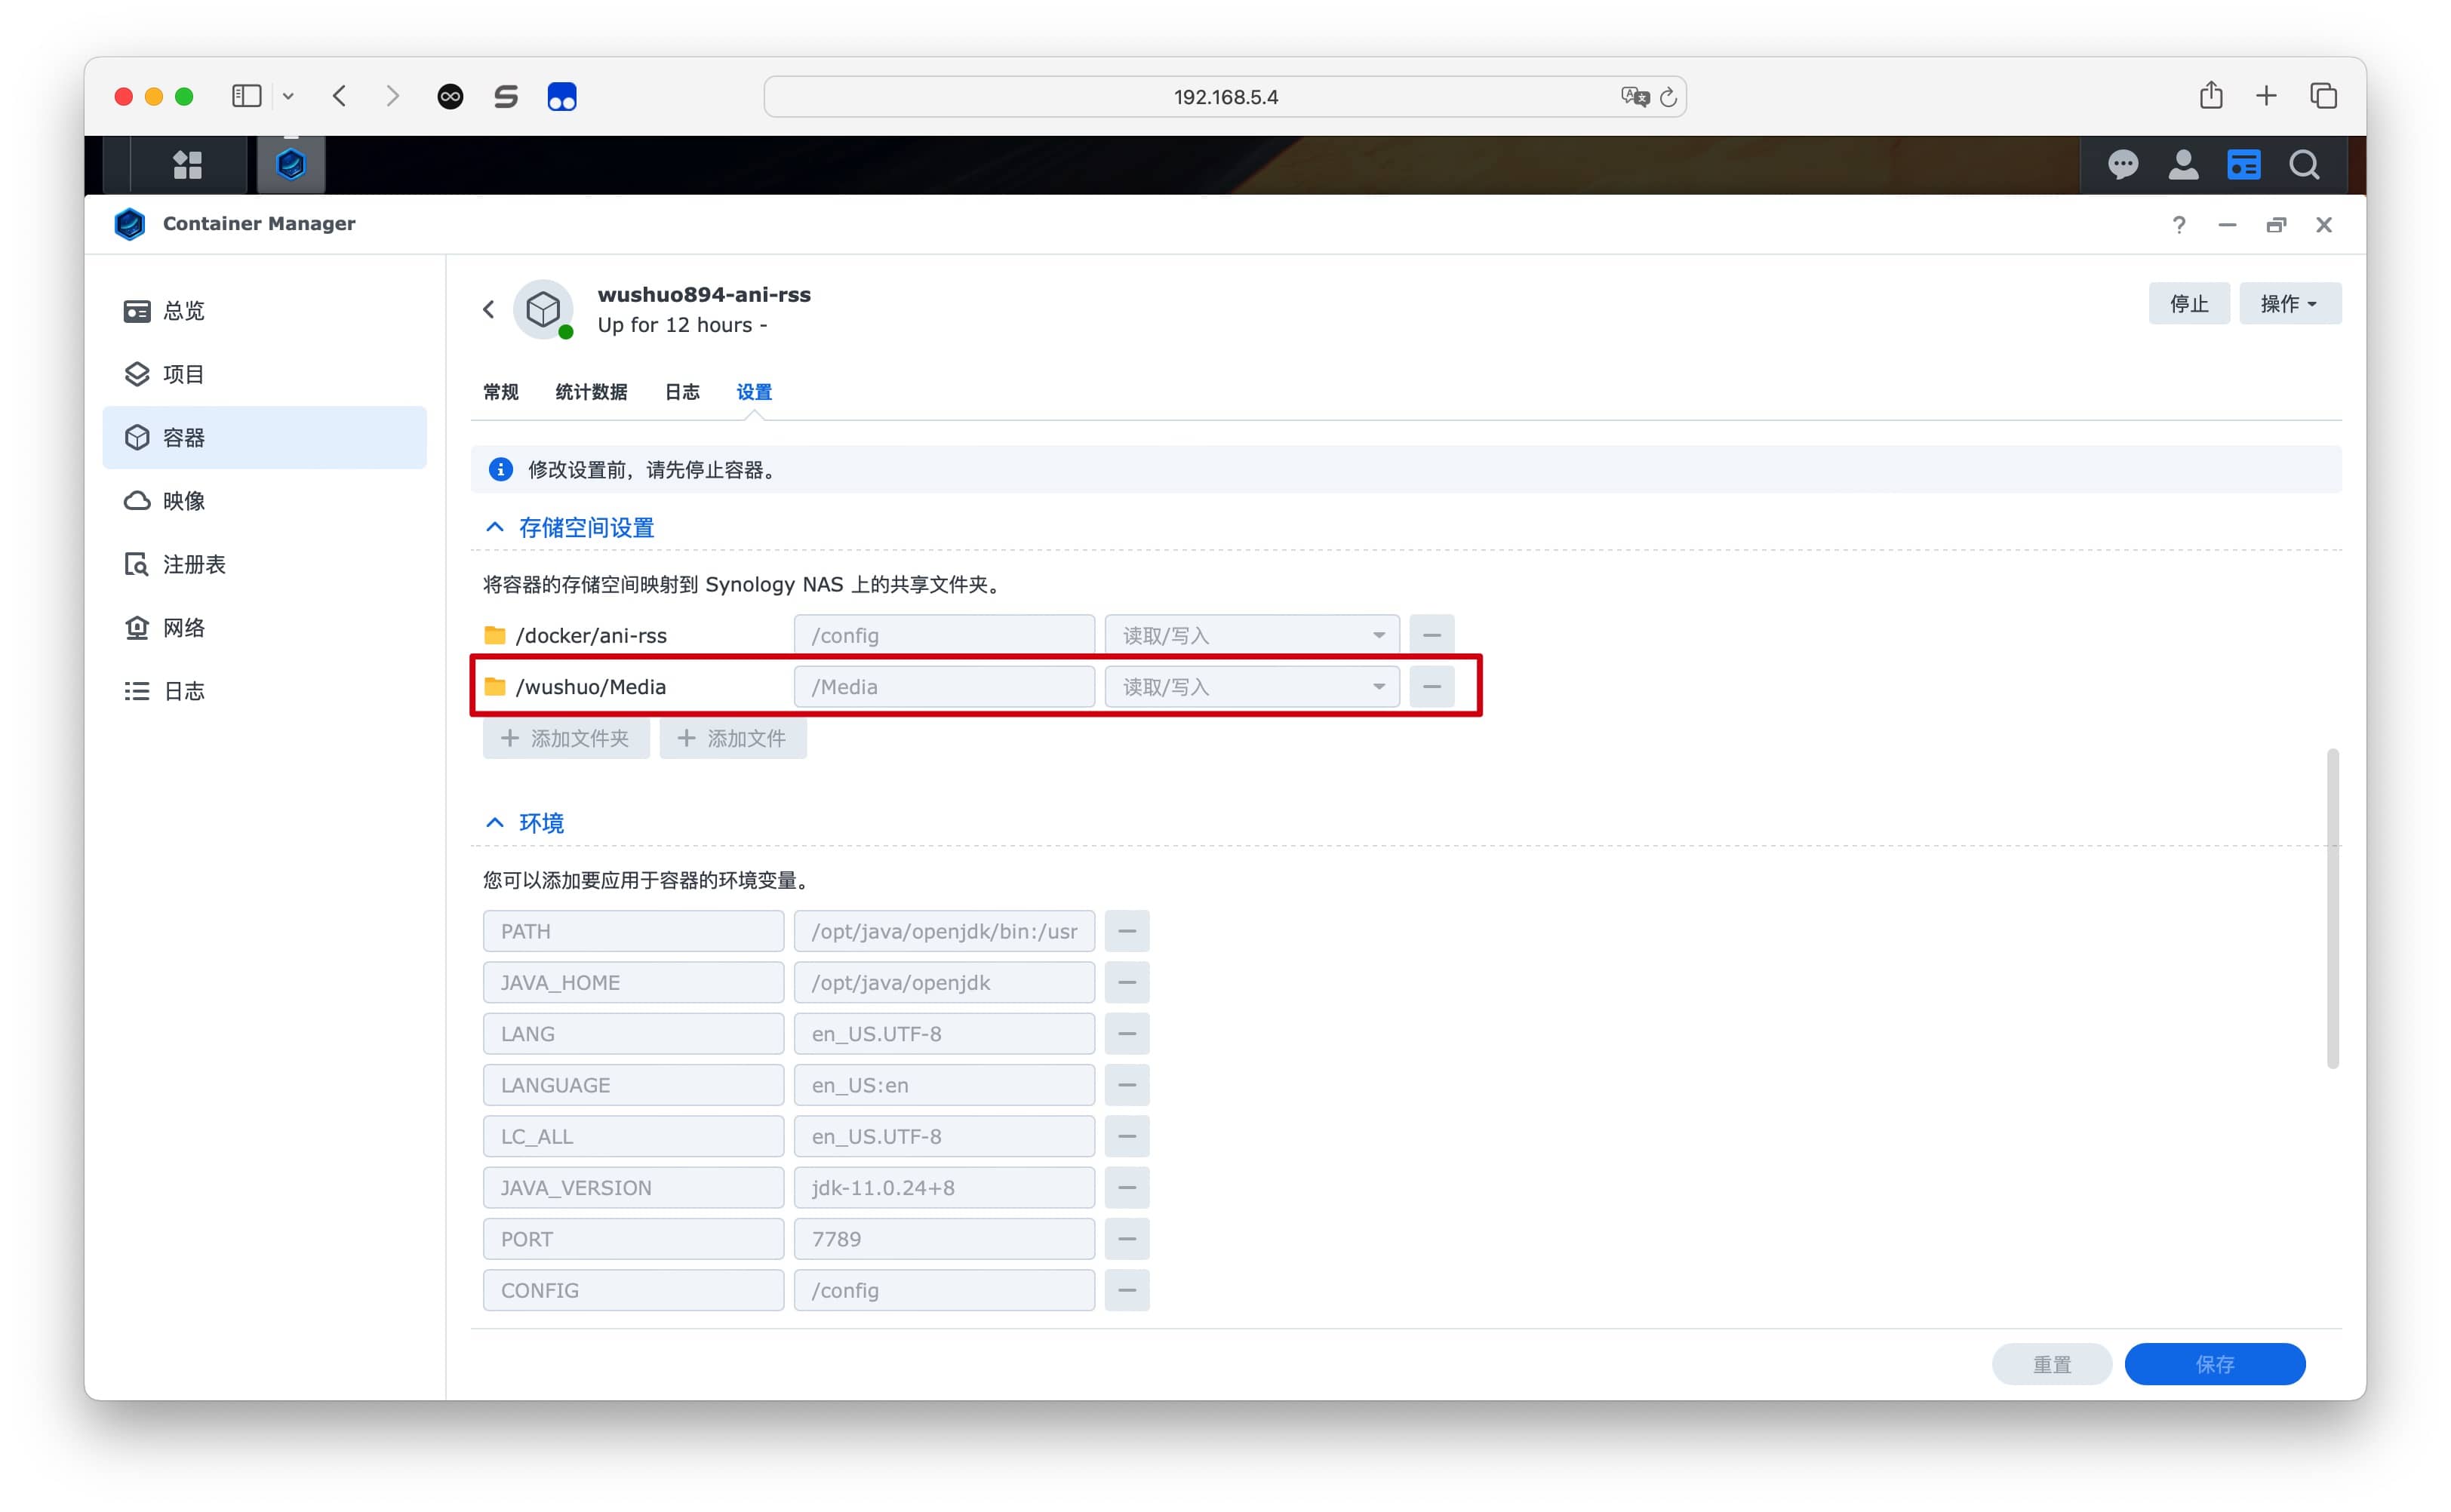Viewport: 2451px width, 1512px height.
Task: Click the PORT value field 7789
Action: tap(943, 1239)
